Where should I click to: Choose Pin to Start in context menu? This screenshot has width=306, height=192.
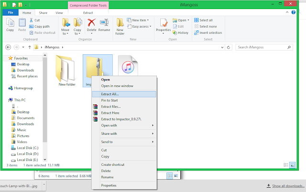(124, 101)
